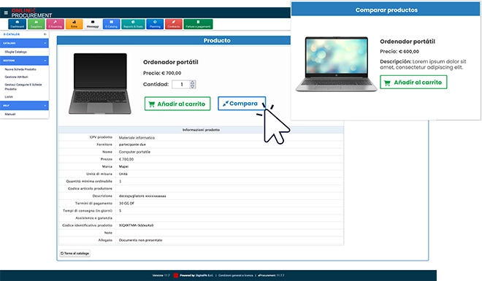The height and width of the screenshot is (281, 482).
Task: Click the Powered by DigitalPA footer link
Action: [x=196, y=275]
